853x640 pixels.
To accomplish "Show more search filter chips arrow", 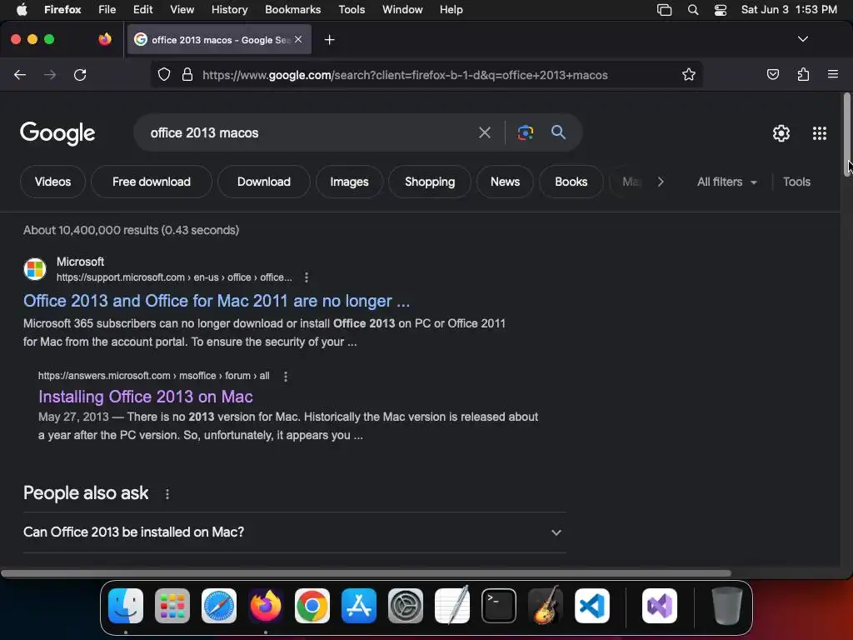I will [661, 182].
